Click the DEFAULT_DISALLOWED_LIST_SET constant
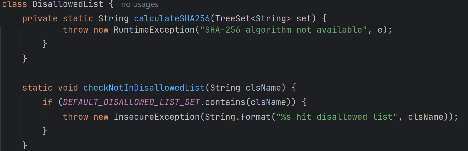468x151 pixels. coord(131,102)
